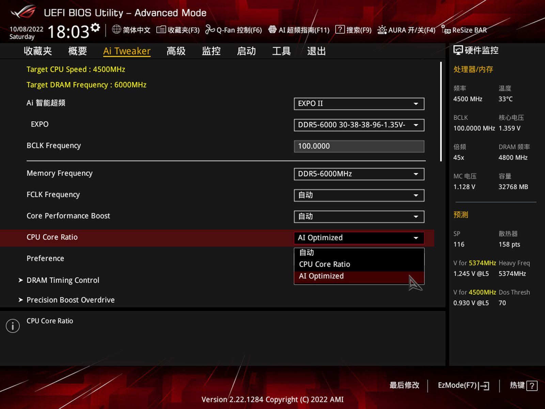The width and height of the screenshot is (545, 409).
Task: Toggle ReSize BAR setting
Action: pyautogui.click(x=464, y=30)
